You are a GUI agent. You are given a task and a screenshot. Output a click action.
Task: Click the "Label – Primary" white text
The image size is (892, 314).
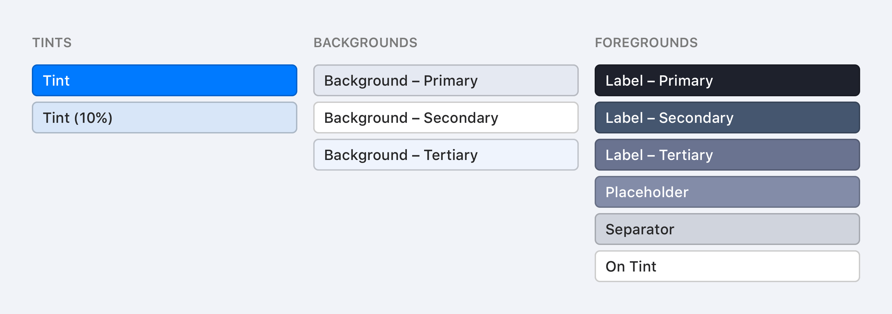(x=659, y=80)
